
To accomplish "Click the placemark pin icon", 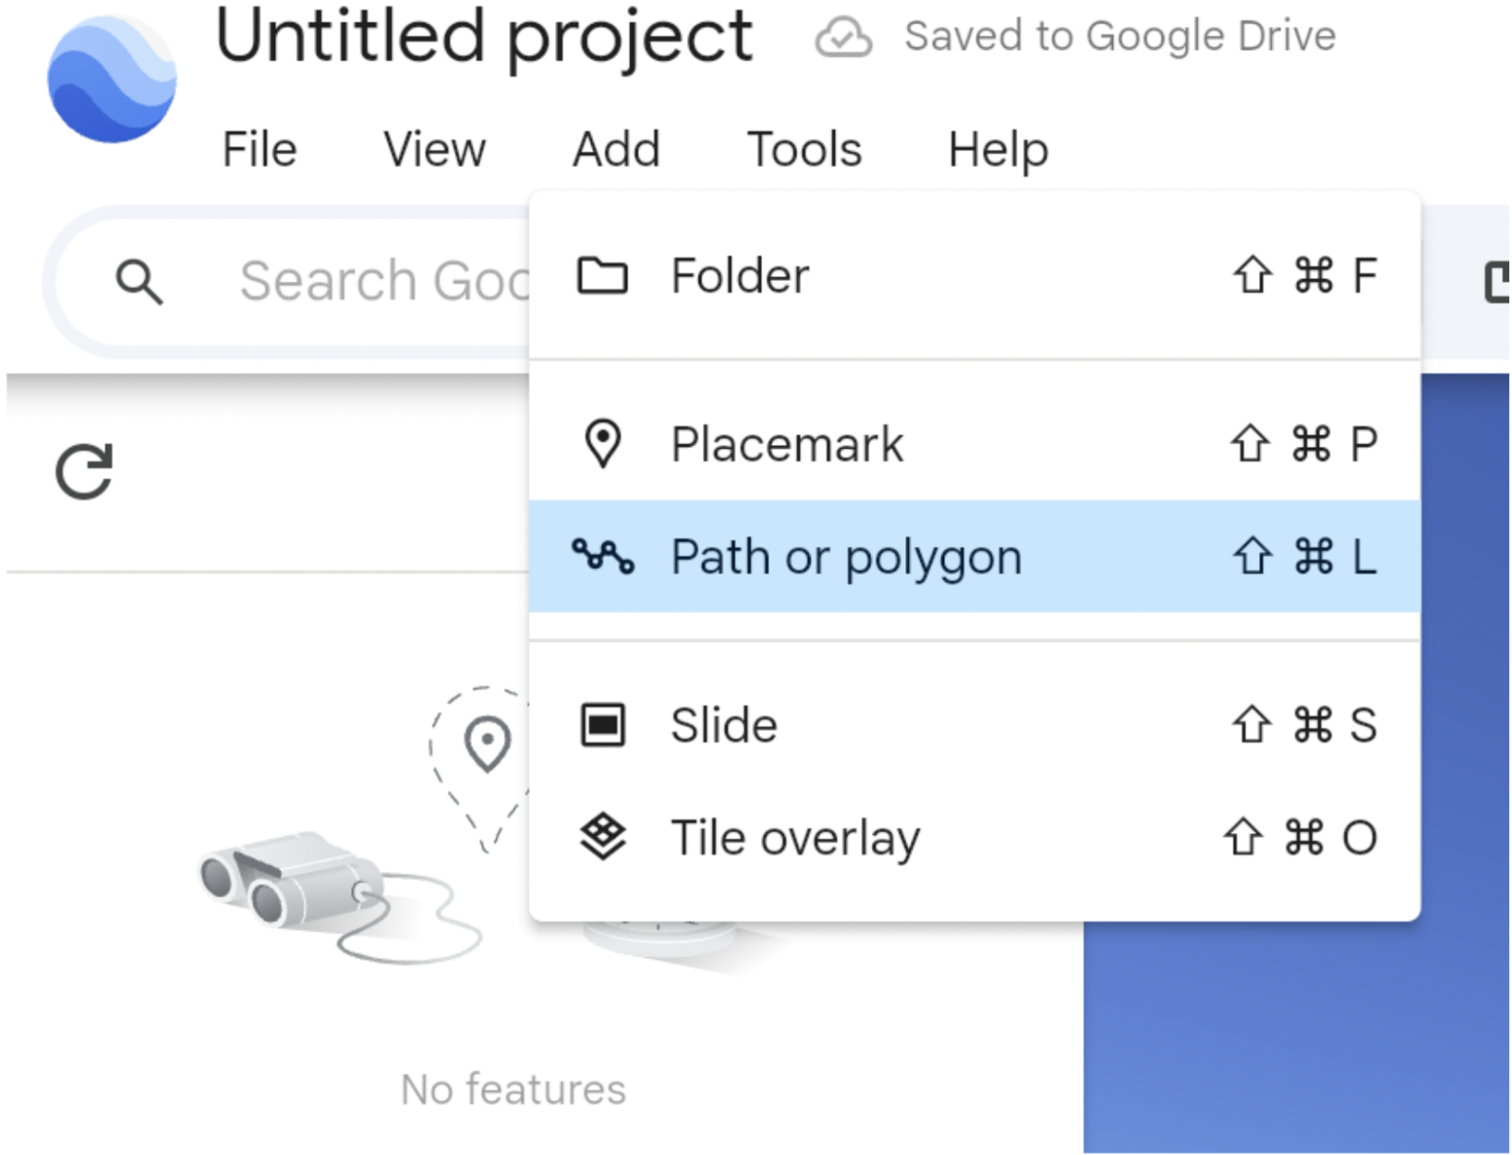I will click(x=602, y=444).
